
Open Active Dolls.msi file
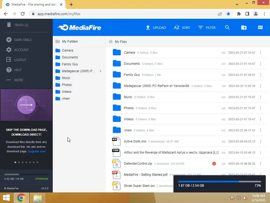pos(135,141)
